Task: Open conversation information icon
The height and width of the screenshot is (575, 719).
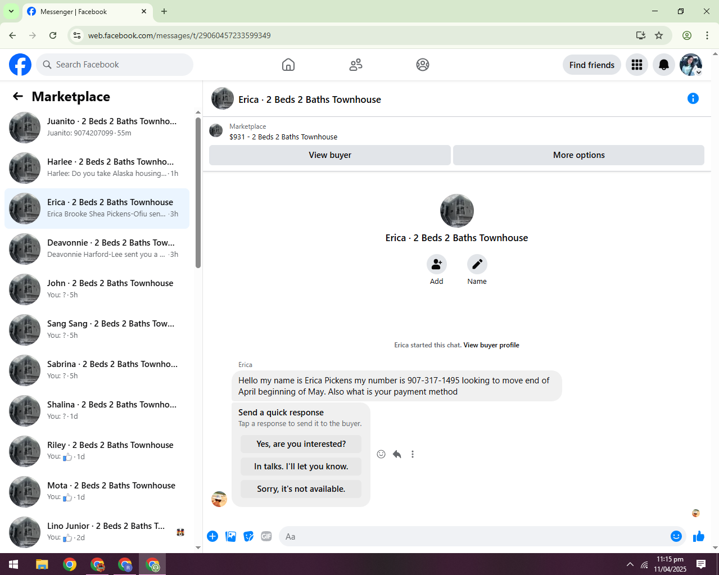Action: 693,98
